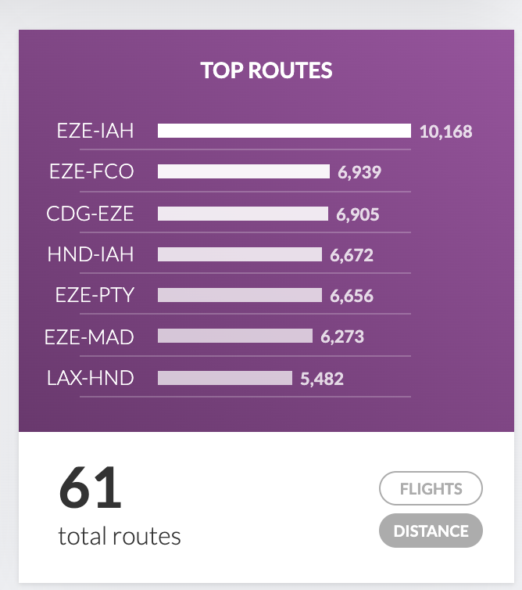
Task: Select the LAX-HND route label
Action: point(90,378)
